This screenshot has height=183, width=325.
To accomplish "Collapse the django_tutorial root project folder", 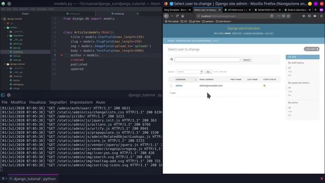I will (x=2, y=19).
